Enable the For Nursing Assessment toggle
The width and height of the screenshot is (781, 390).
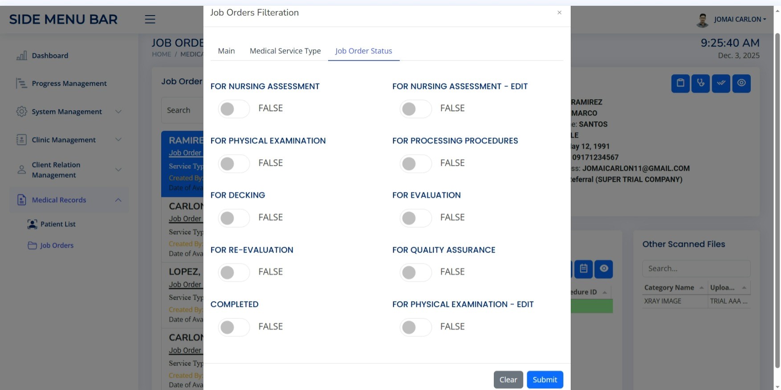[233, 109]
